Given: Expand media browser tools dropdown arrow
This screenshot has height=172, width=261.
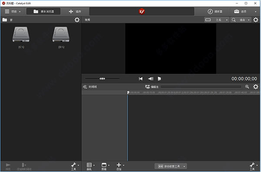Looking at the screenshot, I should click(x=78, y=165).
